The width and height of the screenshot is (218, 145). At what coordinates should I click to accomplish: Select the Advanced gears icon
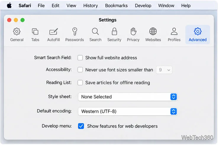coord(198,31)
